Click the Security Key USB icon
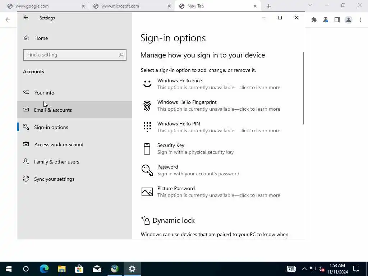 click(x=147, y=149)
